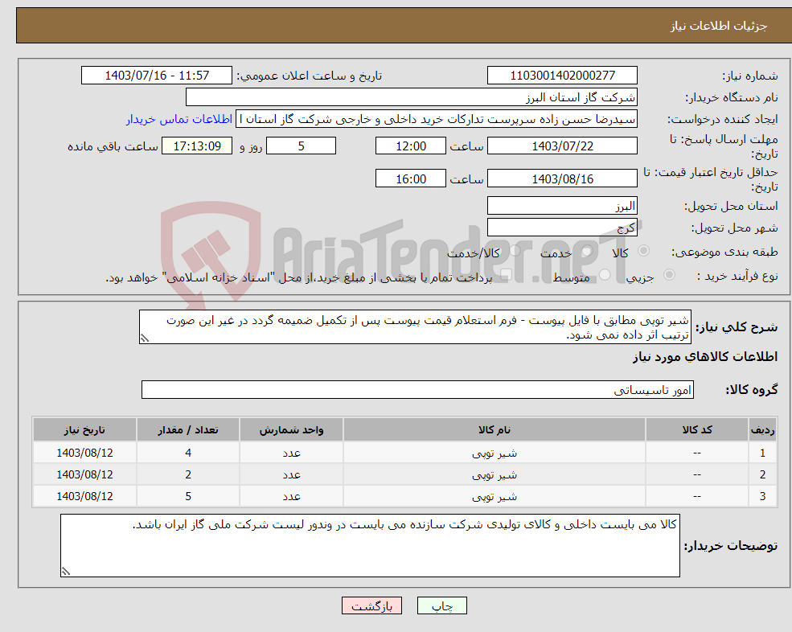Click شیر توپی name in row 3
This screenshot has height=632, width=792.
click(x=494, y=497)
